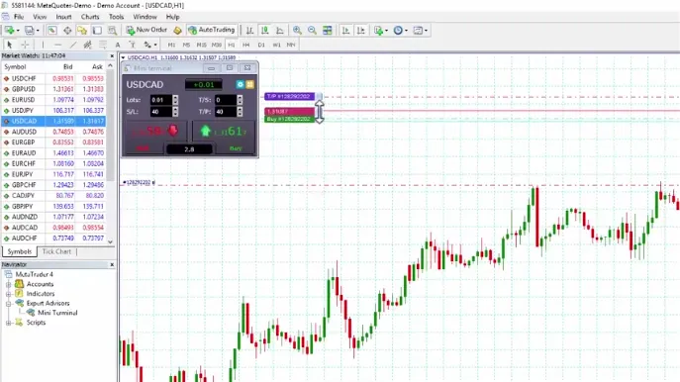Select the horizontal line drawing tool
This screenshot has height=382, width=680.
pos(57,45)
